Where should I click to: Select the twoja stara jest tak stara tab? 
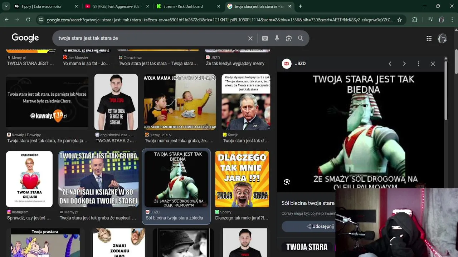coord(259,6)
